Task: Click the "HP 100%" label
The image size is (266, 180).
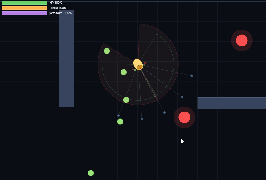Action: click(x=56, y=3)
